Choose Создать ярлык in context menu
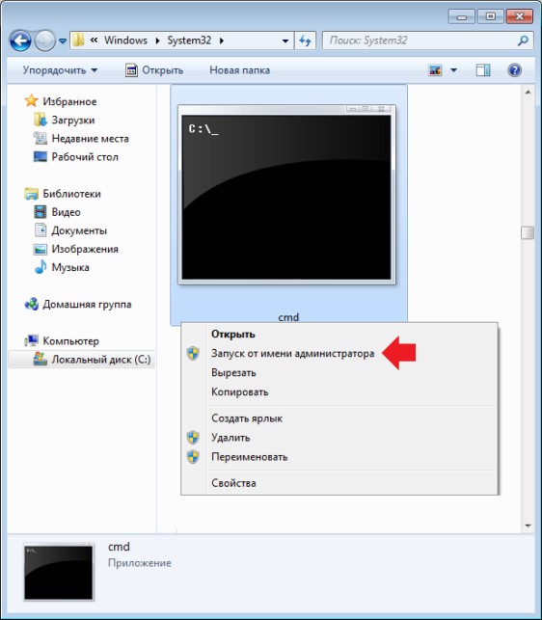The width and height of the screenshot is (542, 620). (247, 418)
